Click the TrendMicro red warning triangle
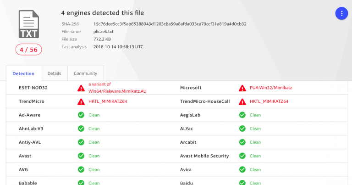 coord(81,102)
